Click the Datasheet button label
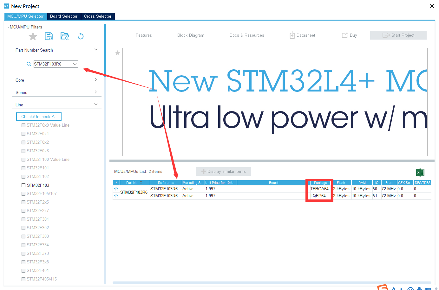This screenshot has width=439, height=290. 306,35
